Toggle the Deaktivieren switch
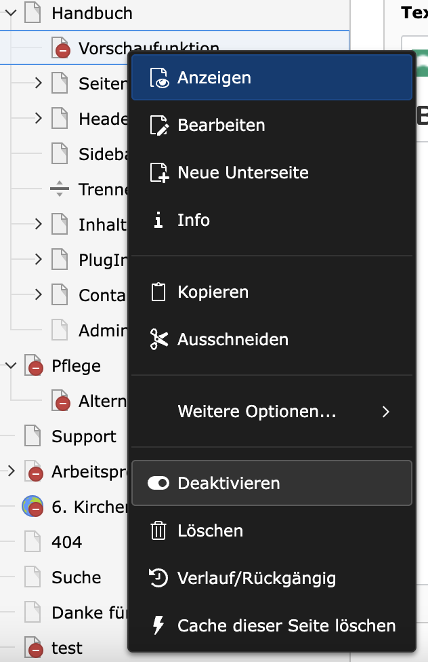 pos(158,483)
